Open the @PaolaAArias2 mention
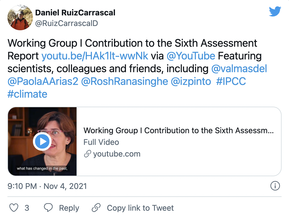 pyautogui.click(x=43, y=81)
